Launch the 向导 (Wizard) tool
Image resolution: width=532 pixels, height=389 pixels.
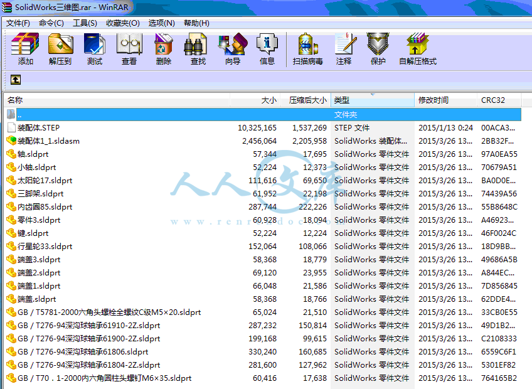(233, 44)
